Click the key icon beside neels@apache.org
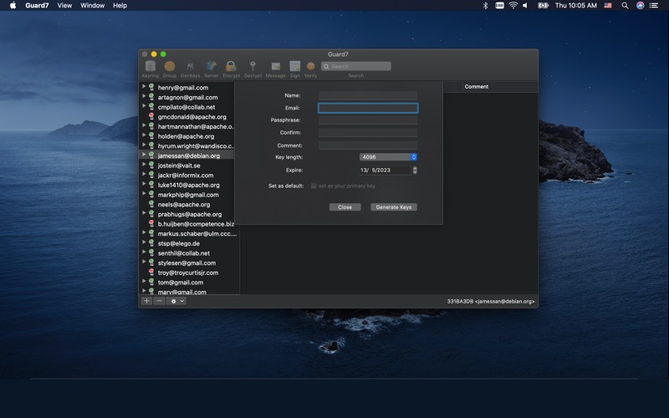Screen dimensions: 669x418 point(151,204)
